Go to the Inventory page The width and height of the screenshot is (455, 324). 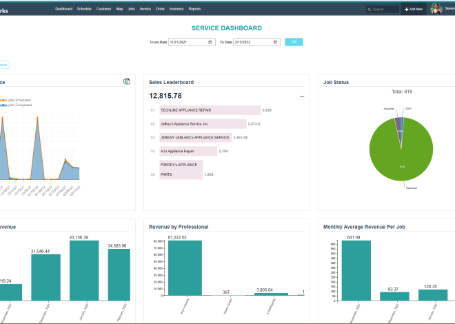pyautogui.click(x=176, y=9)
